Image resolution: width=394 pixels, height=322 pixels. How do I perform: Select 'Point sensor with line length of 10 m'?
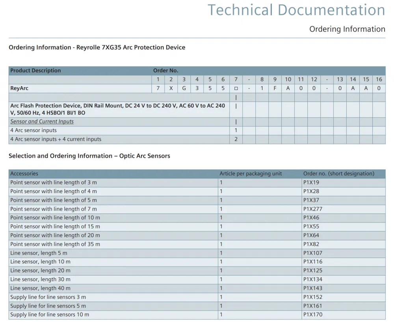pos(55,218)
